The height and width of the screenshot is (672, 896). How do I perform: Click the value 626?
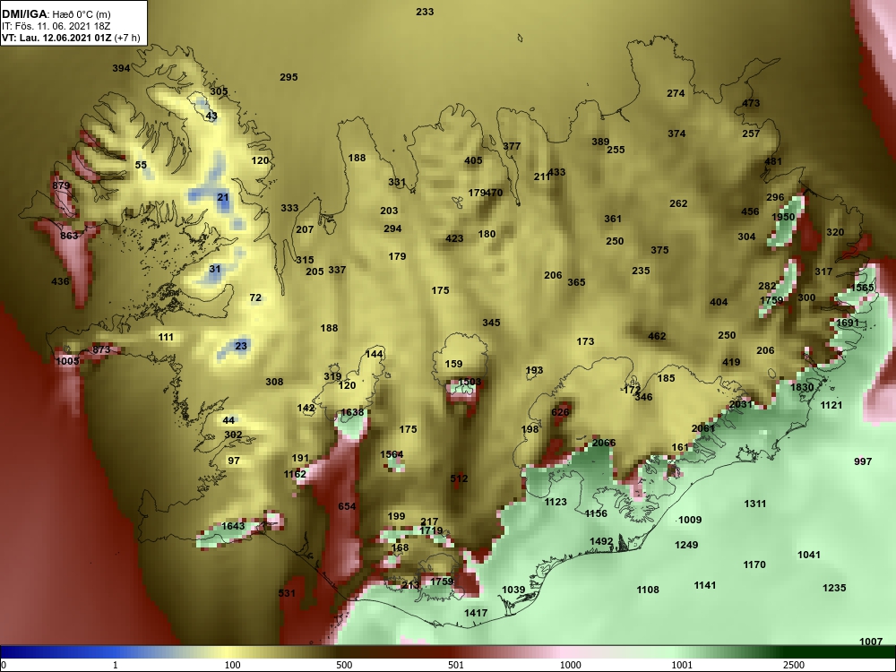tap(561, 412)
